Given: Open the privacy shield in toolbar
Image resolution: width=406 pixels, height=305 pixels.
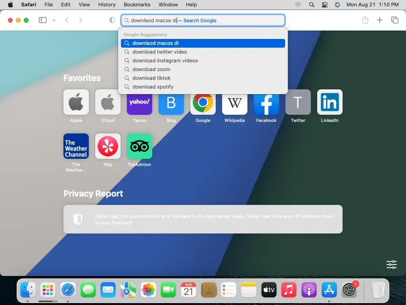Looking at the screenshot, I should (x=112, y=20).
